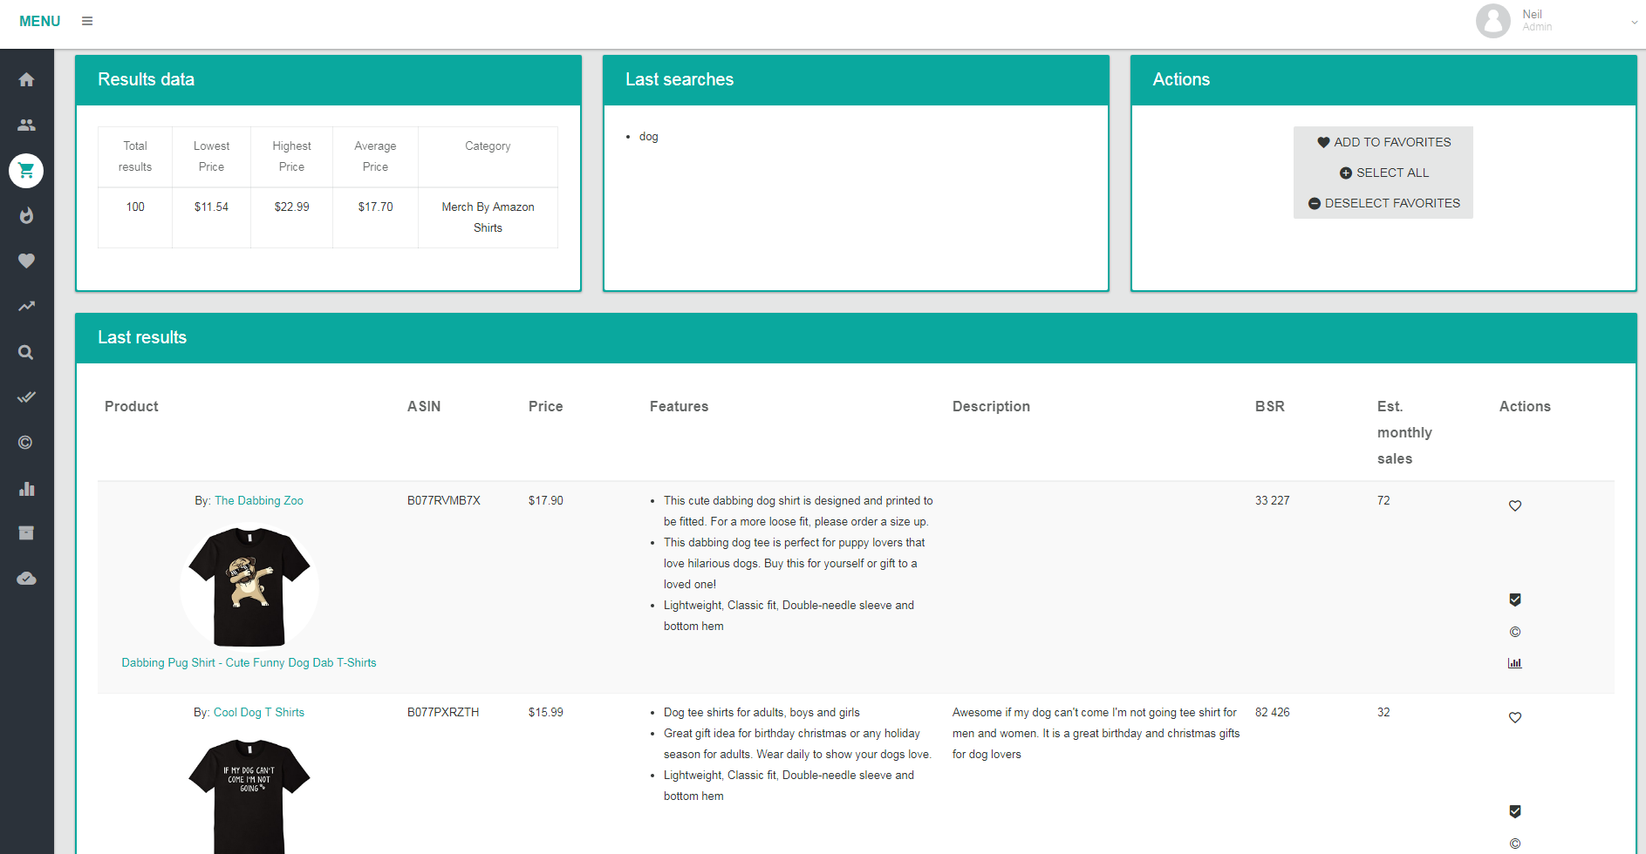Open the Neil Admin user avatar

coord(1492,21)
